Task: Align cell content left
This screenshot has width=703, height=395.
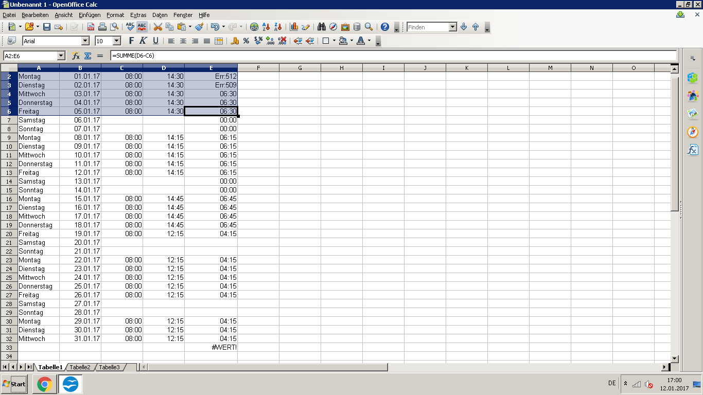Action: 171,41
